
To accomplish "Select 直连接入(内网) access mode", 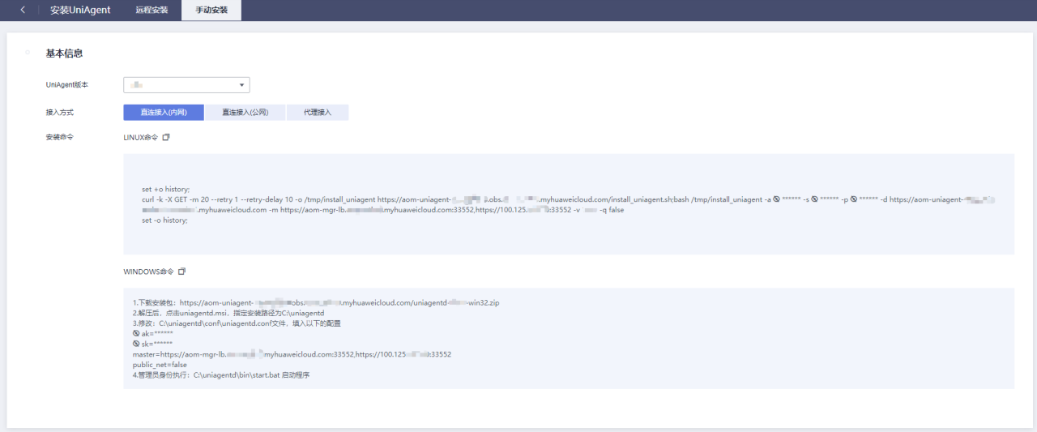I will coord(163,113).
